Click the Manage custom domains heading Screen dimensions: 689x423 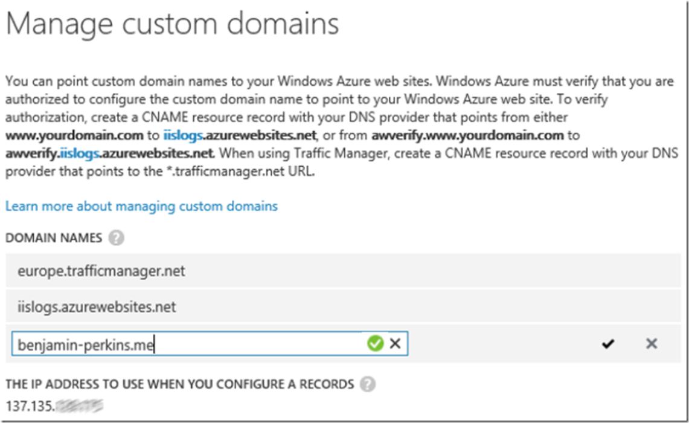pos(172,24)
